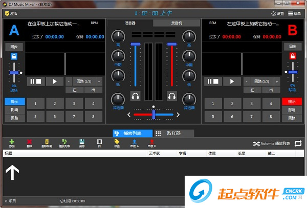The height and width of the screenshot is (208, 307).
Task: Open the green music-note Playlist icon
Action: [x=64, y=143]
